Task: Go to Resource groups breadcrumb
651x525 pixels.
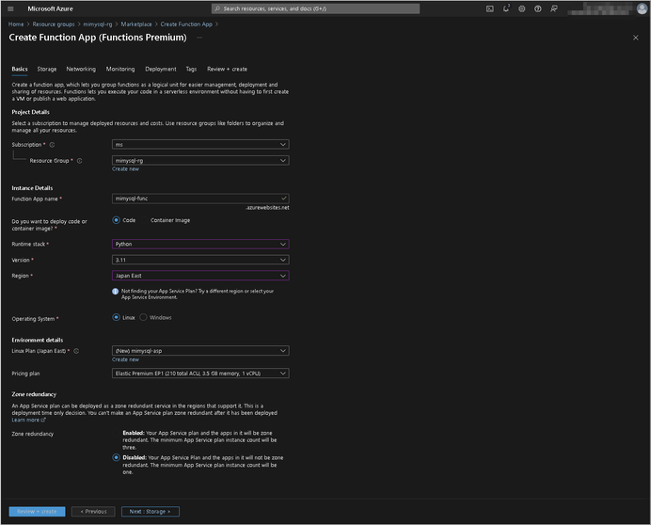Action: (54, 24)
